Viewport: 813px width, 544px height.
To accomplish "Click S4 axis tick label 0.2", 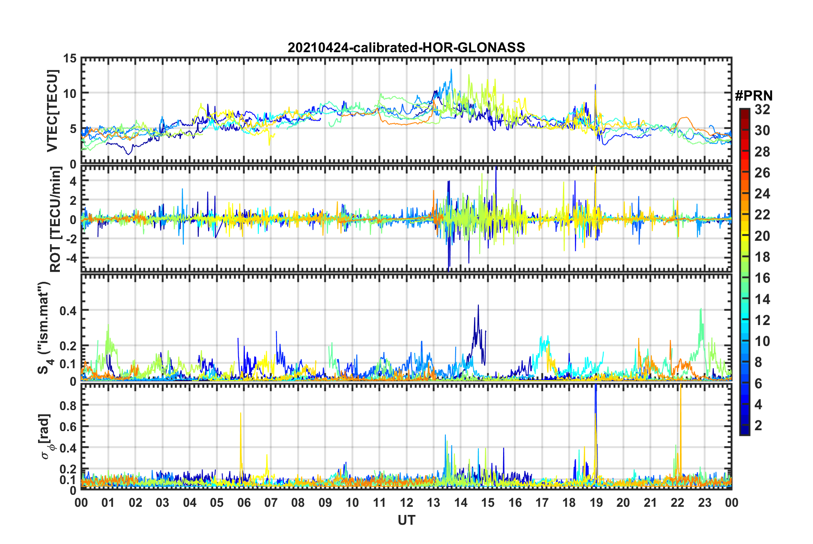I will point(68,346).
